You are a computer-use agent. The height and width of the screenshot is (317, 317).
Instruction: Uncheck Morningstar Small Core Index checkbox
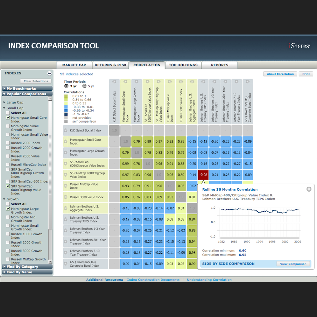point(8,118)
